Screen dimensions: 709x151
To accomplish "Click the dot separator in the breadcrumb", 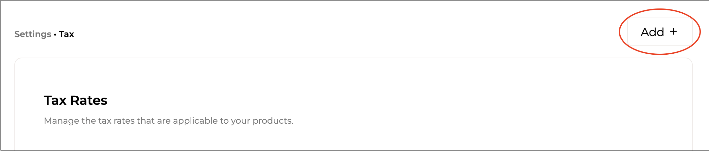I will 55,34.
